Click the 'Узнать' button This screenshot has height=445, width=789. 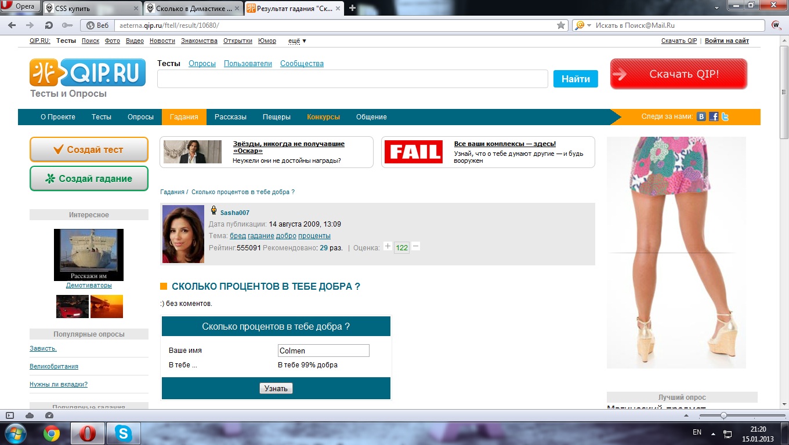tap(276, 388)
